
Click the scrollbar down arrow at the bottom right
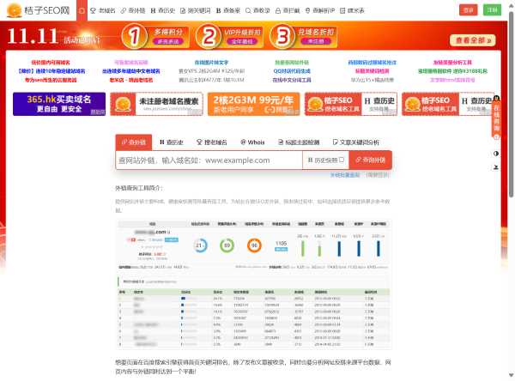[511, 375]
